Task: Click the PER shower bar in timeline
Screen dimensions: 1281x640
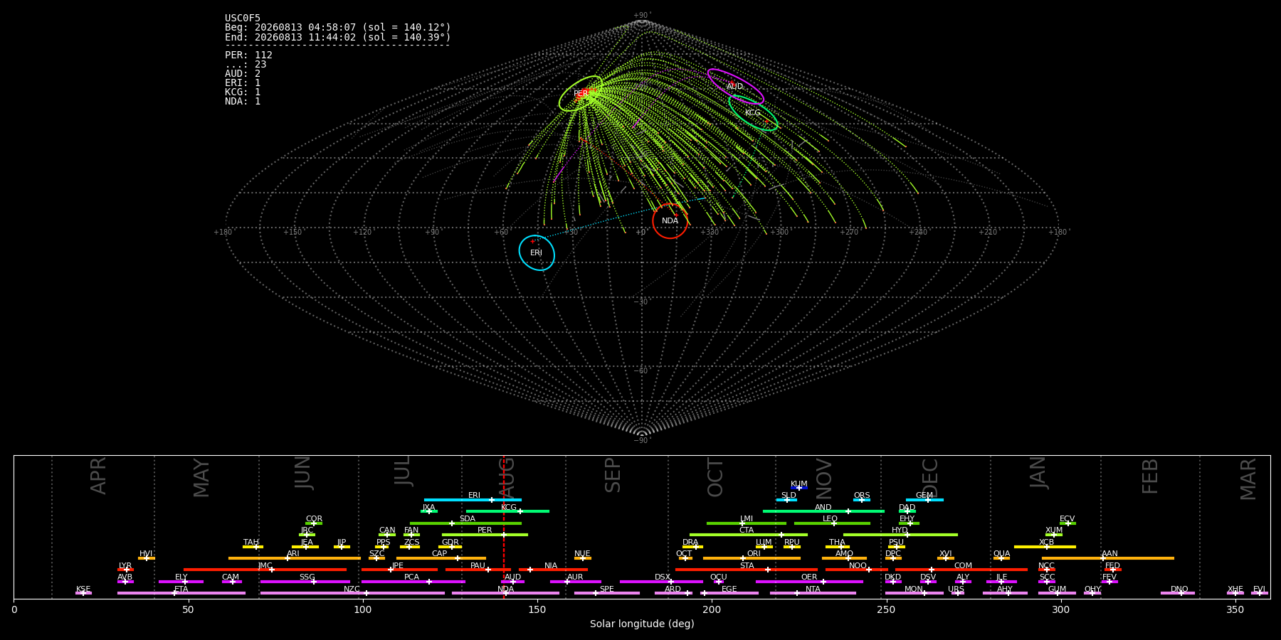Action: point(485,535)
